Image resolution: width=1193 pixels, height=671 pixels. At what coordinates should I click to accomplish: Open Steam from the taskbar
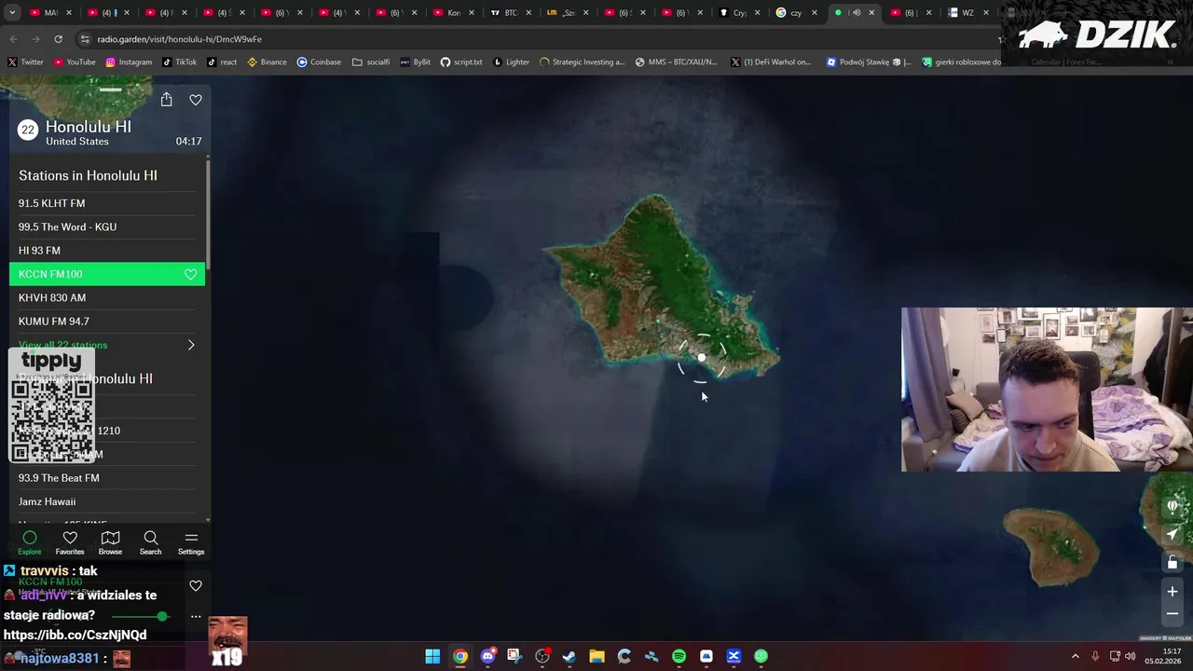(569, 656)
